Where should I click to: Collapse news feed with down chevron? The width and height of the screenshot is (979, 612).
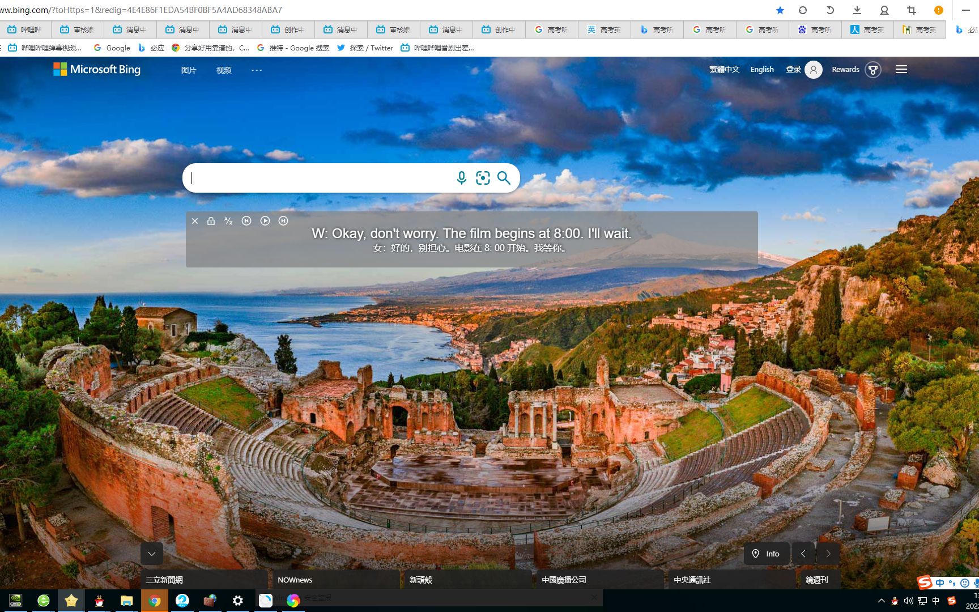pos(152,554)
